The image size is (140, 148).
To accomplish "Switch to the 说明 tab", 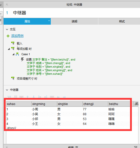I will point(74,21).
